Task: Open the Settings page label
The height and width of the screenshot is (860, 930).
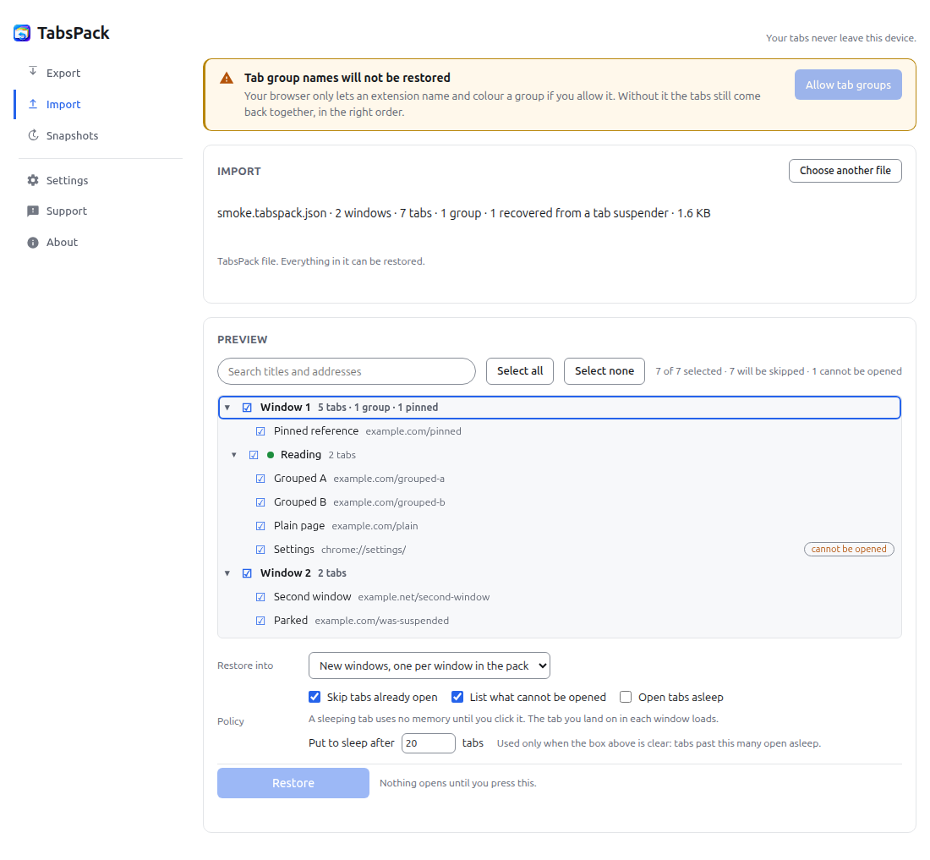Action: (x=67, y=180)
